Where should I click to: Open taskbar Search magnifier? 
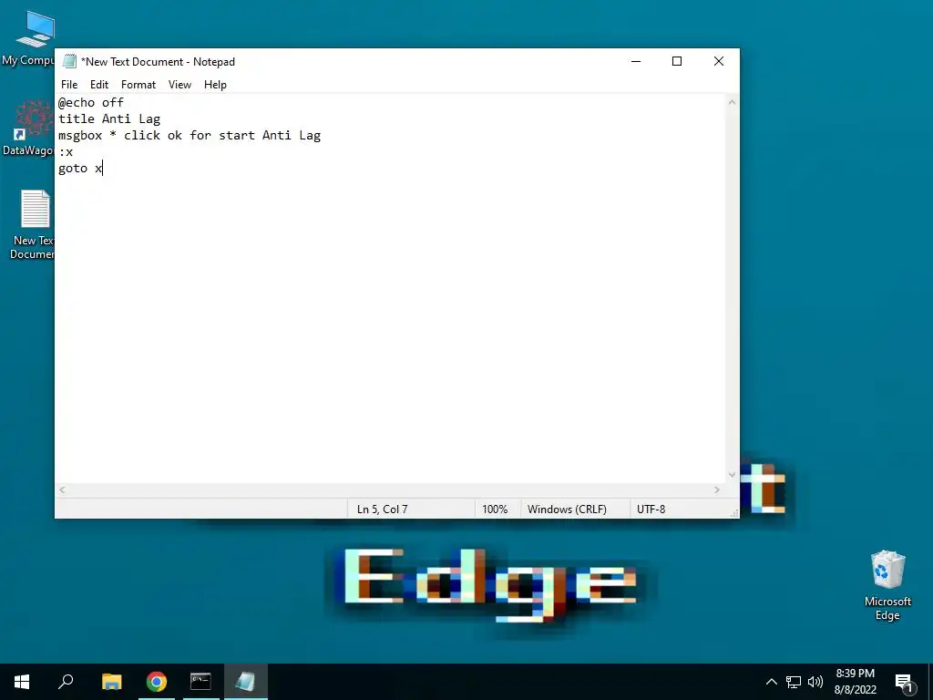[x=66, y=682]
